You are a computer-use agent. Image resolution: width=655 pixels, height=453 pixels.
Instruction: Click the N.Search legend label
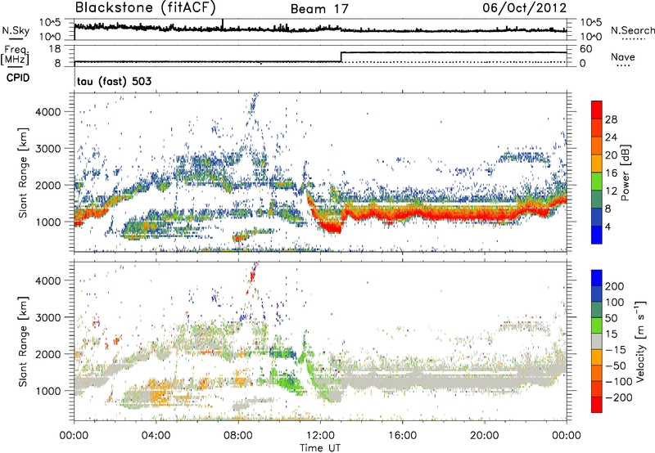click(x=633, y=30)
